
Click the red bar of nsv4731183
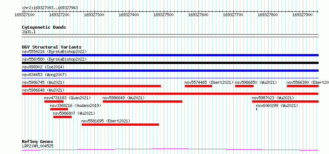[54, 101]
